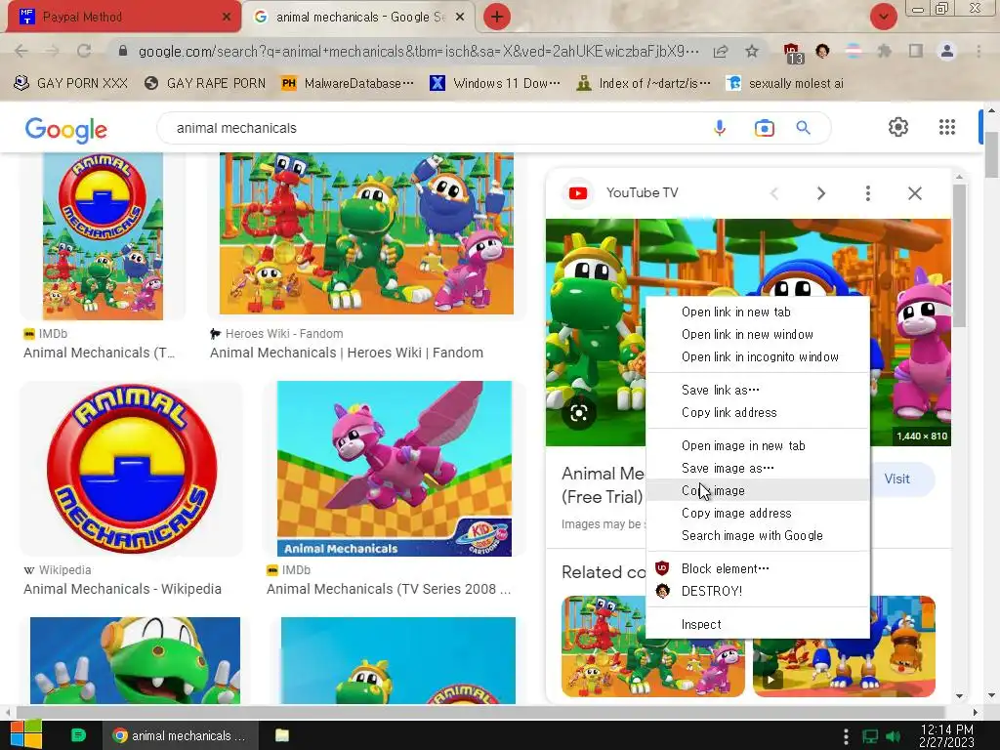Open the Index of /~dartz bookmark
This screenshot has height=750, width=1000.
644,84
